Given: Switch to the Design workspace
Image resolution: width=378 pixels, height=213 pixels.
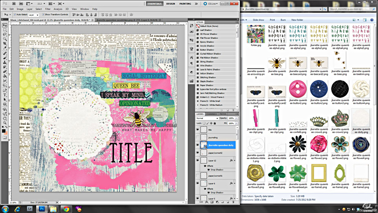Looking at the screenshot, I should click(171, 4).
